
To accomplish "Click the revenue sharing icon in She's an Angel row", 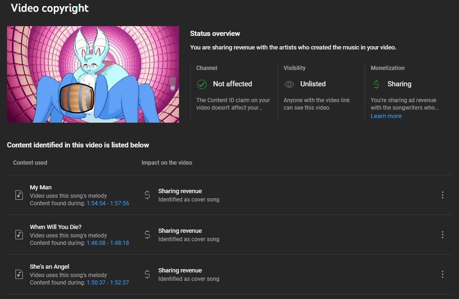I will point(147,274).
